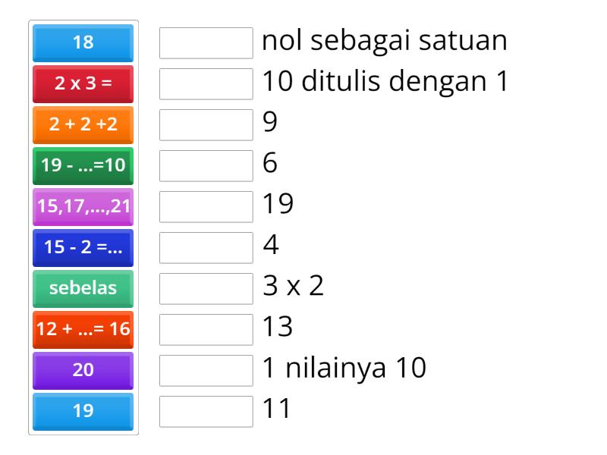
Task: Select the orange tile 2 + 2 +2
Action: click(x=83, y=124)
